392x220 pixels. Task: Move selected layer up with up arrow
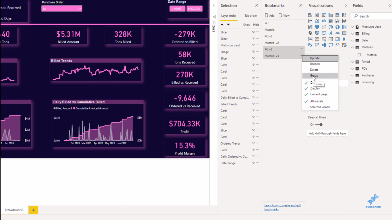click(x=222, y=25)
